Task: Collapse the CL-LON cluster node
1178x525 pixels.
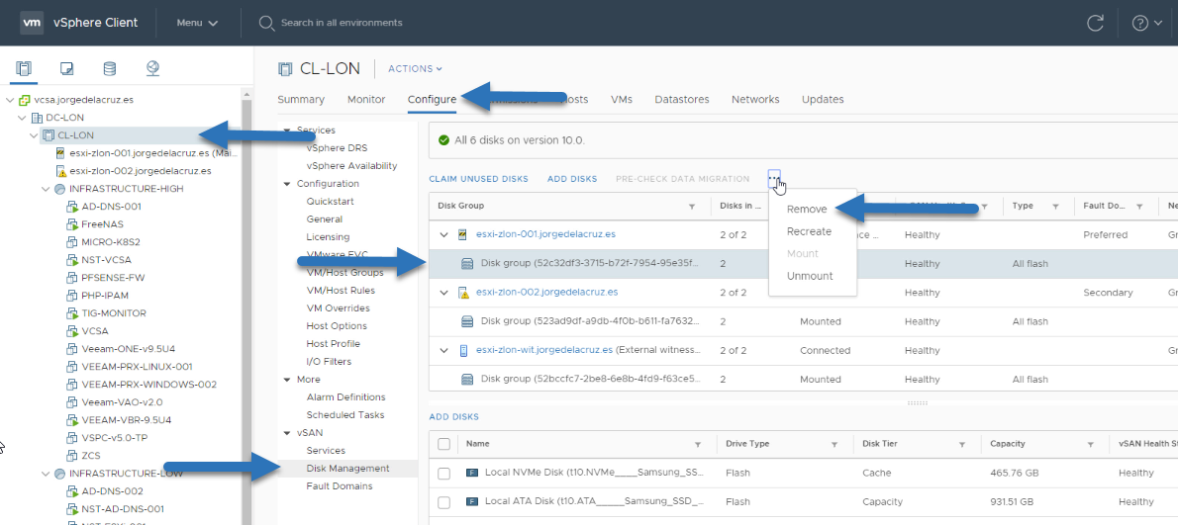Action: (34, 135)
